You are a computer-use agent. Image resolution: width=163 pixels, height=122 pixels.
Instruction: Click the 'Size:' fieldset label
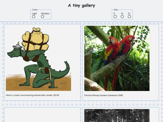116,10
